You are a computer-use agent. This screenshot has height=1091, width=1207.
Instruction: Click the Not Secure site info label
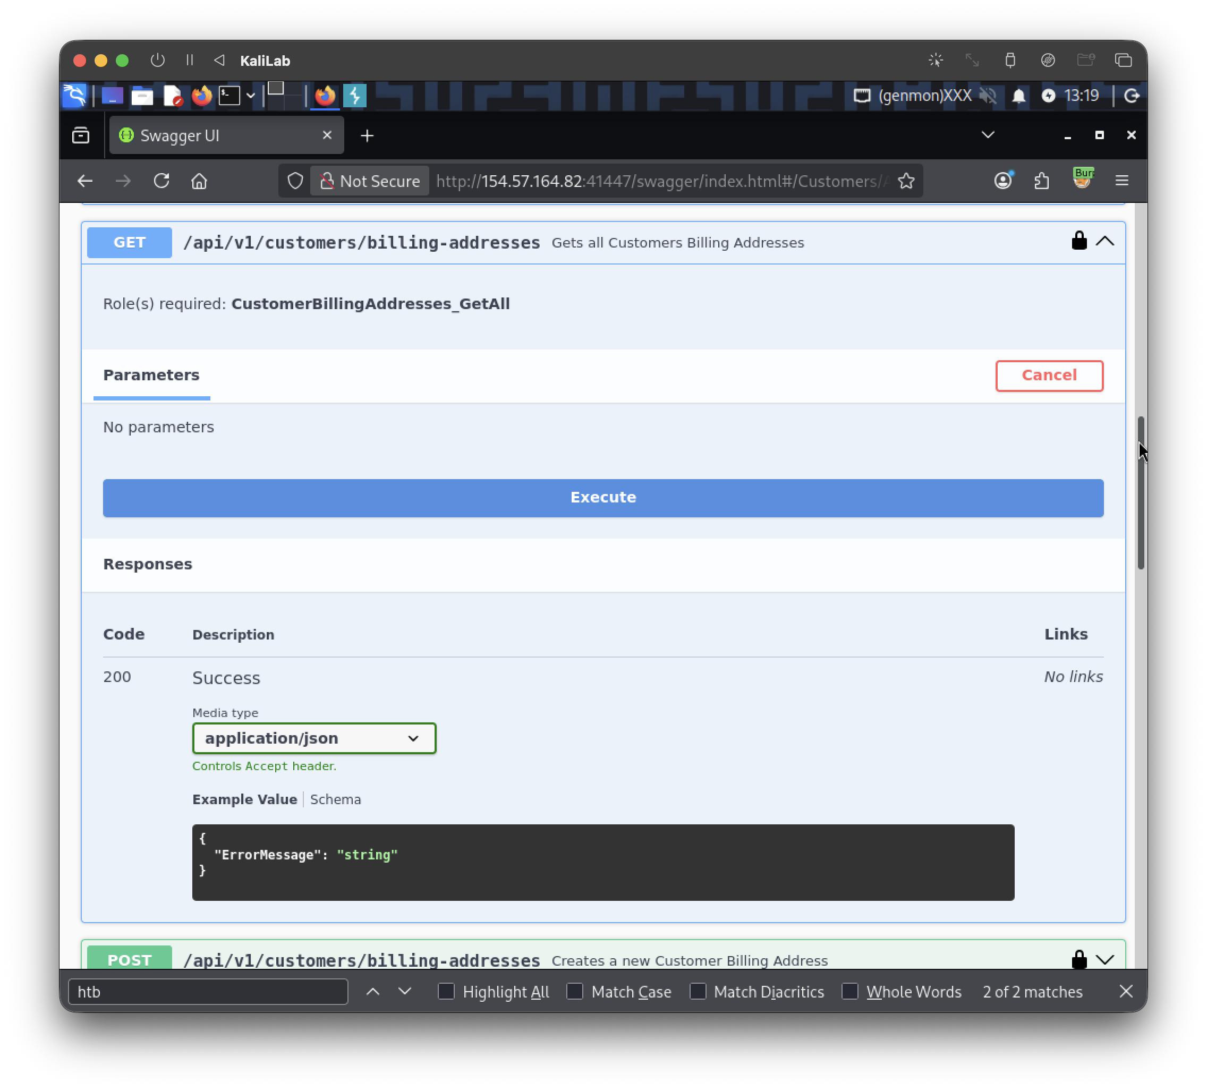tap(369, 181)
